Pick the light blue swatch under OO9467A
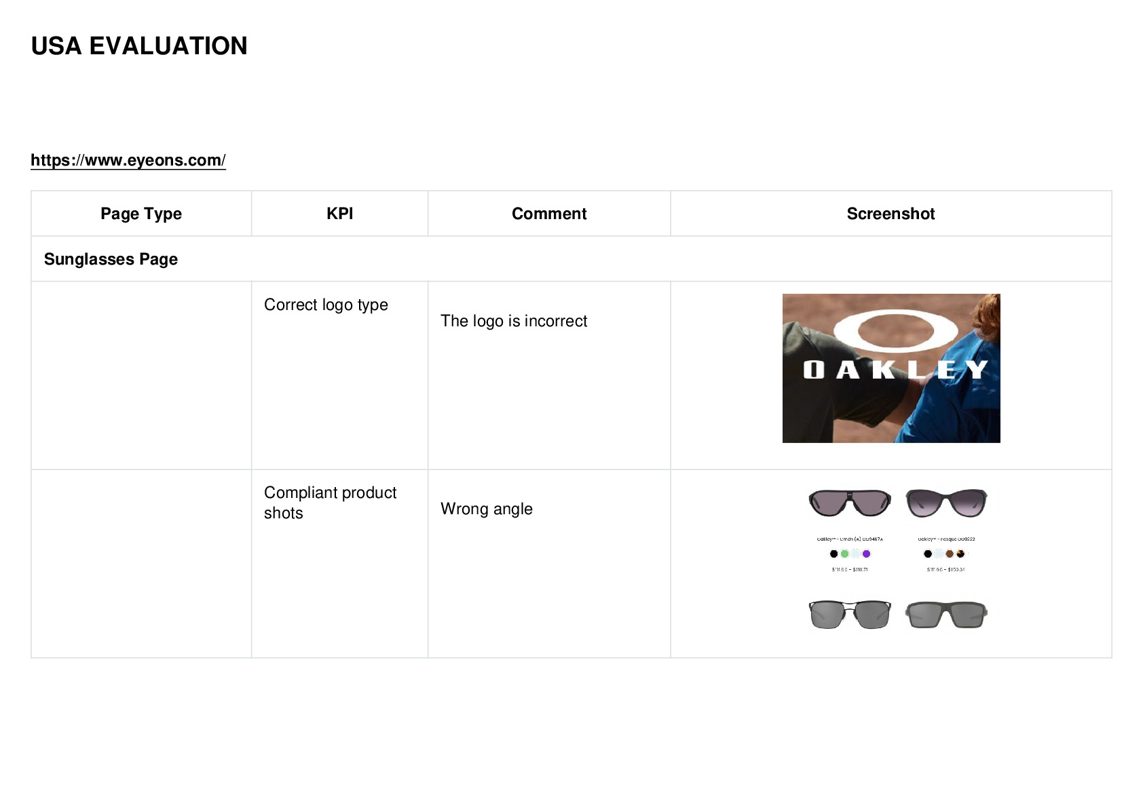The image size is (1143, 808). (x=856, y=554)
